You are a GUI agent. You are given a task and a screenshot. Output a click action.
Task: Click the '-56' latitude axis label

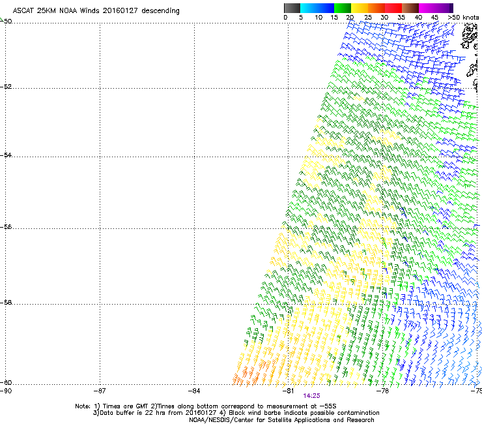click(6, 226)
